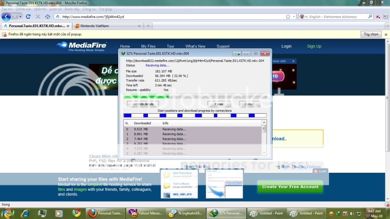This screenshot has height=219, width=390.
Task: Open the Công cụ menu
Action: pyautogui.click(x=89, y=9)
